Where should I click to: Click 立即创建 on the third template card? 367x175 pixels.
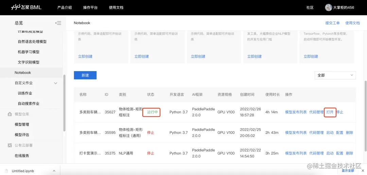(x=198, y=57)
